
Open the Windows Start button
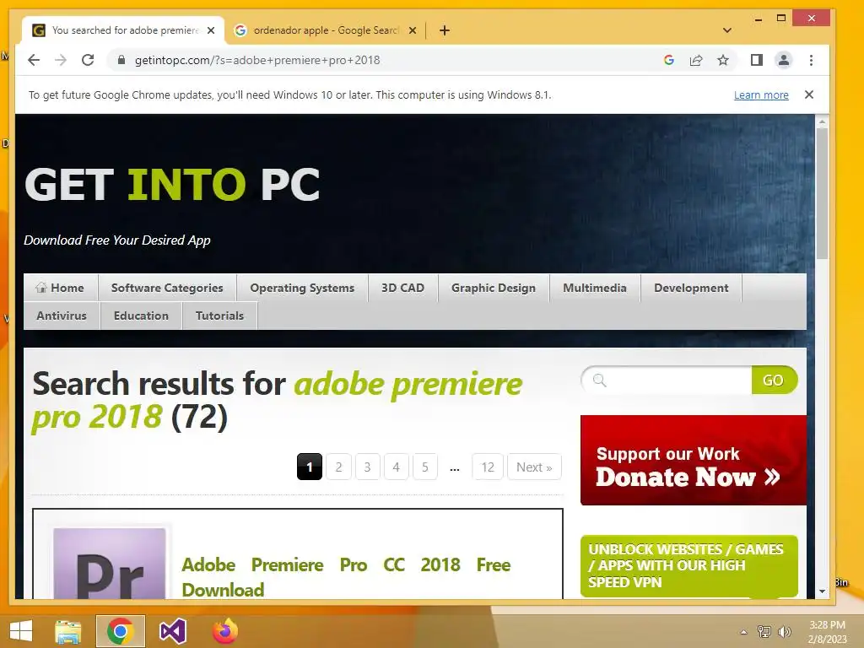21,631
